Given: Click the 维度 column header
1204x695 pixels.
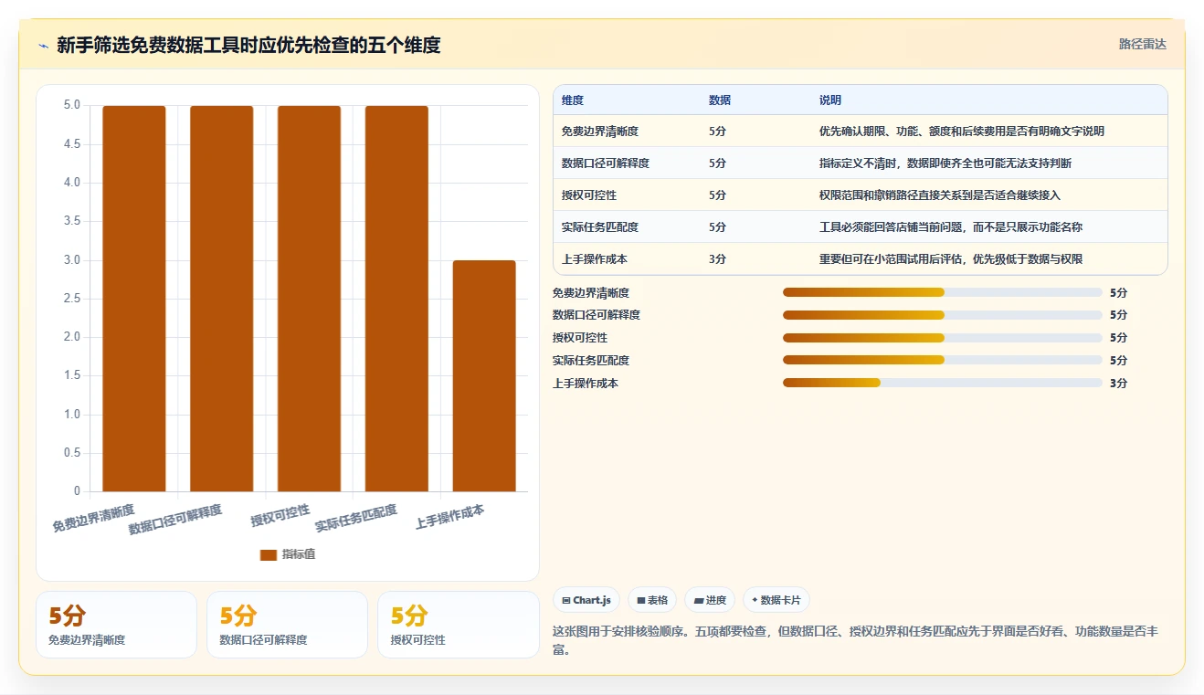Looking at the screenshot, I should point(573,100).
